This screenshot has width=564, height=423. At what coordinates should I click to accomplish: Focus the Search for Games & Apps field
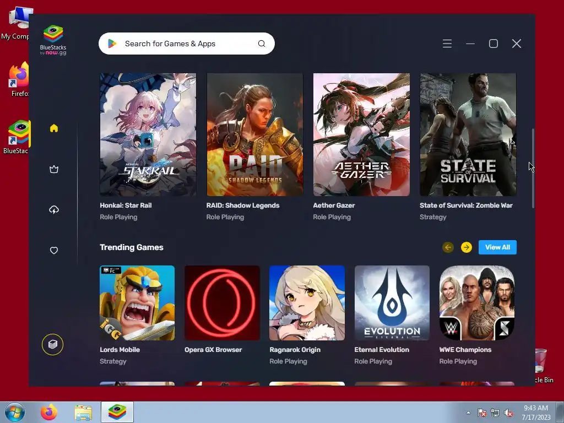pos(186,44)
